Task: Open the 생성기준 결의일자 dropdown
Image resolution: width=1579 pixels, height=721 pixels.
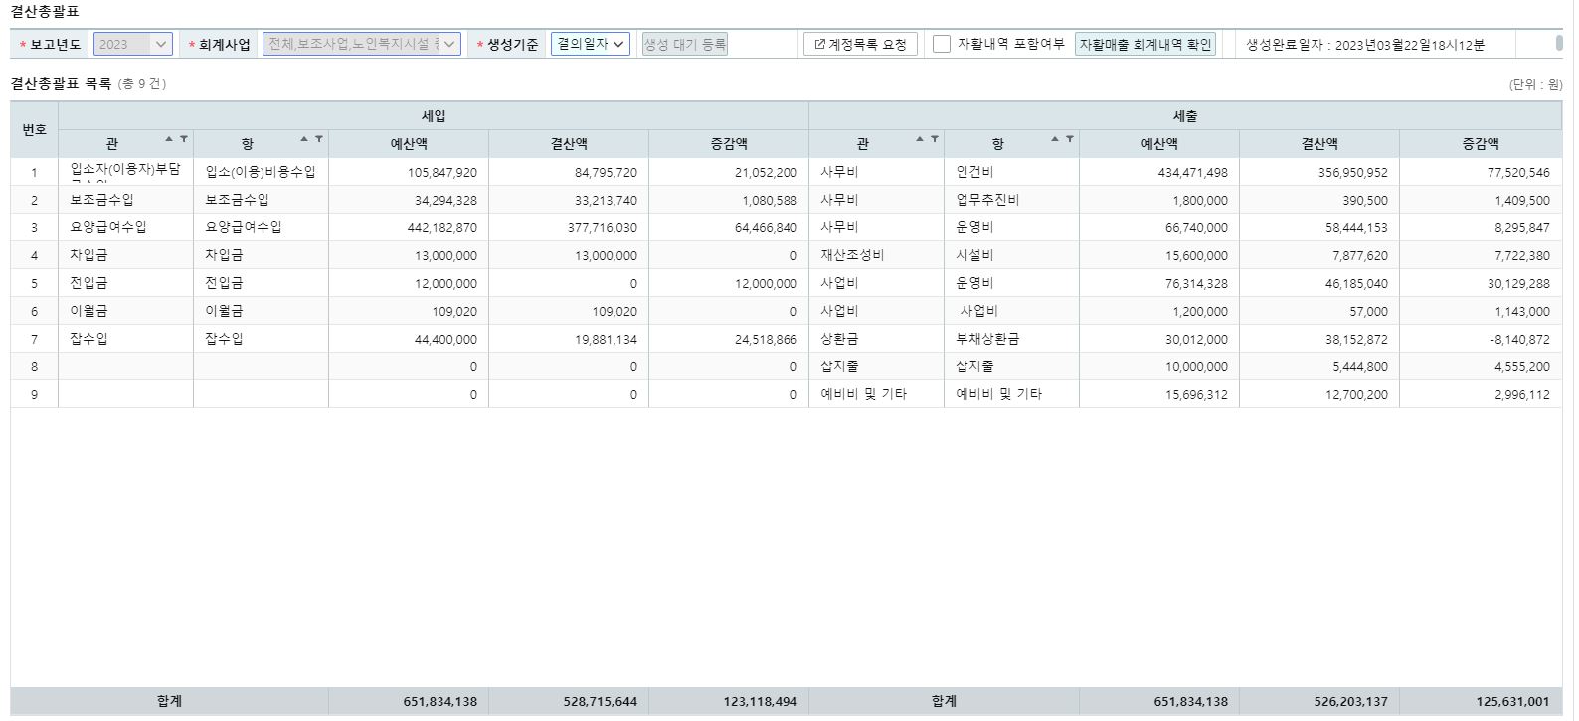Action: 591,44
